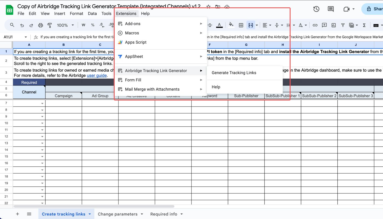Print the spreadsheet

pyautogui.click(x=40, y=25)
